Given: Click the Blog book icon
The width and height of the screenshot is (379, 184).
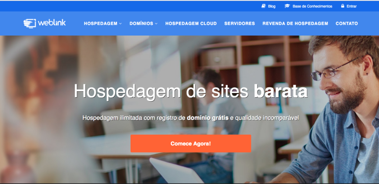Looking at the screenshot, I should click(264, 6).
